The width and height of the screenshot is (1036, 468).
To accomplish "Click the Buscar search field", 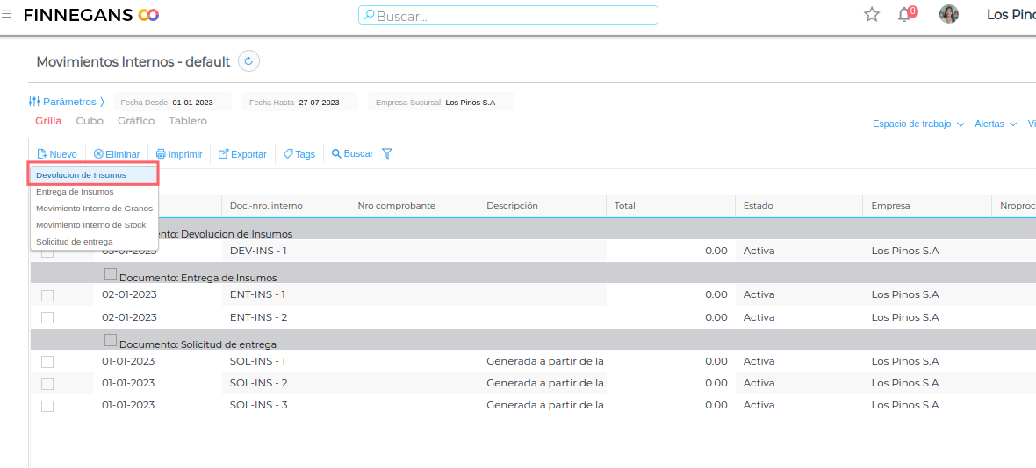I will [x=507, y=16].
